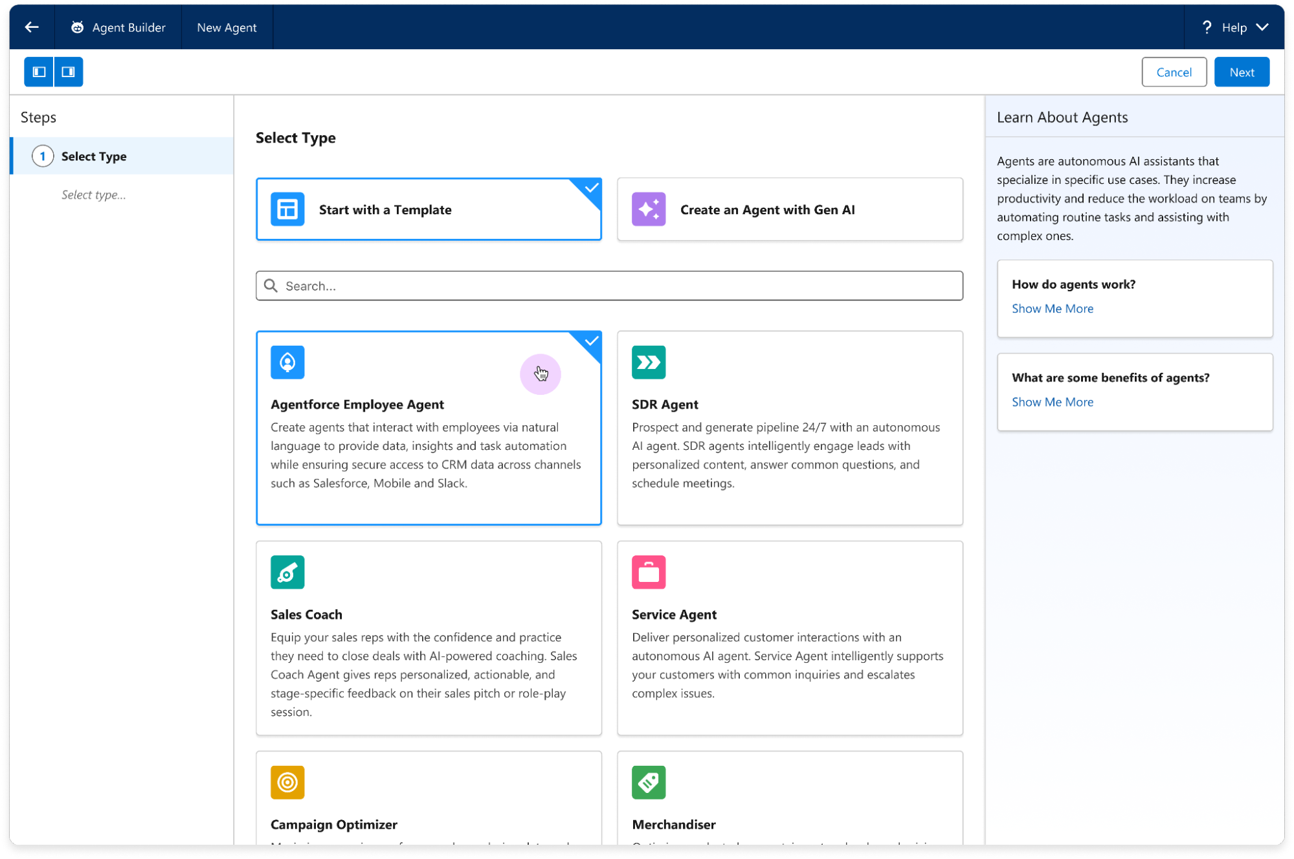
Task: Open Show Me More under How do agents work
Action: click(x=1052, y=309)
